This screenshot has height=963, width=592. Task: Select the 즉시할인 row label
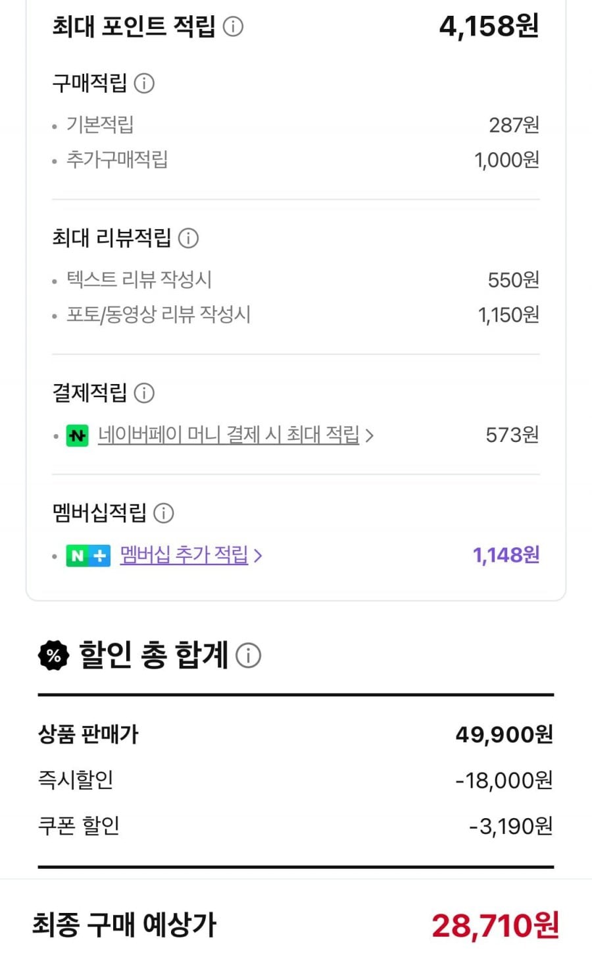76,780
